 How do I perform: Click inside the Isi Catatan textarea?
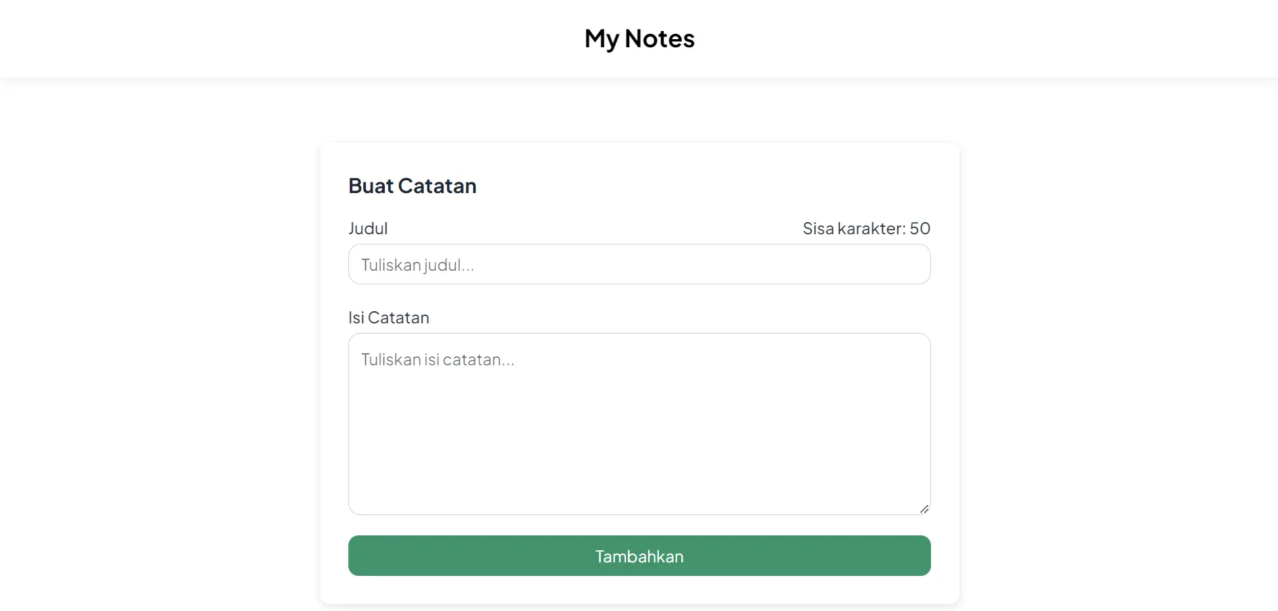pyautogui.click(x=639, y=423)
